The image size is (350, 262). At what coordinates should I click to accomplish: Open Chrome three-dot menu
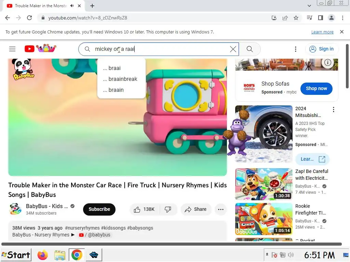[x=342, y=18]
